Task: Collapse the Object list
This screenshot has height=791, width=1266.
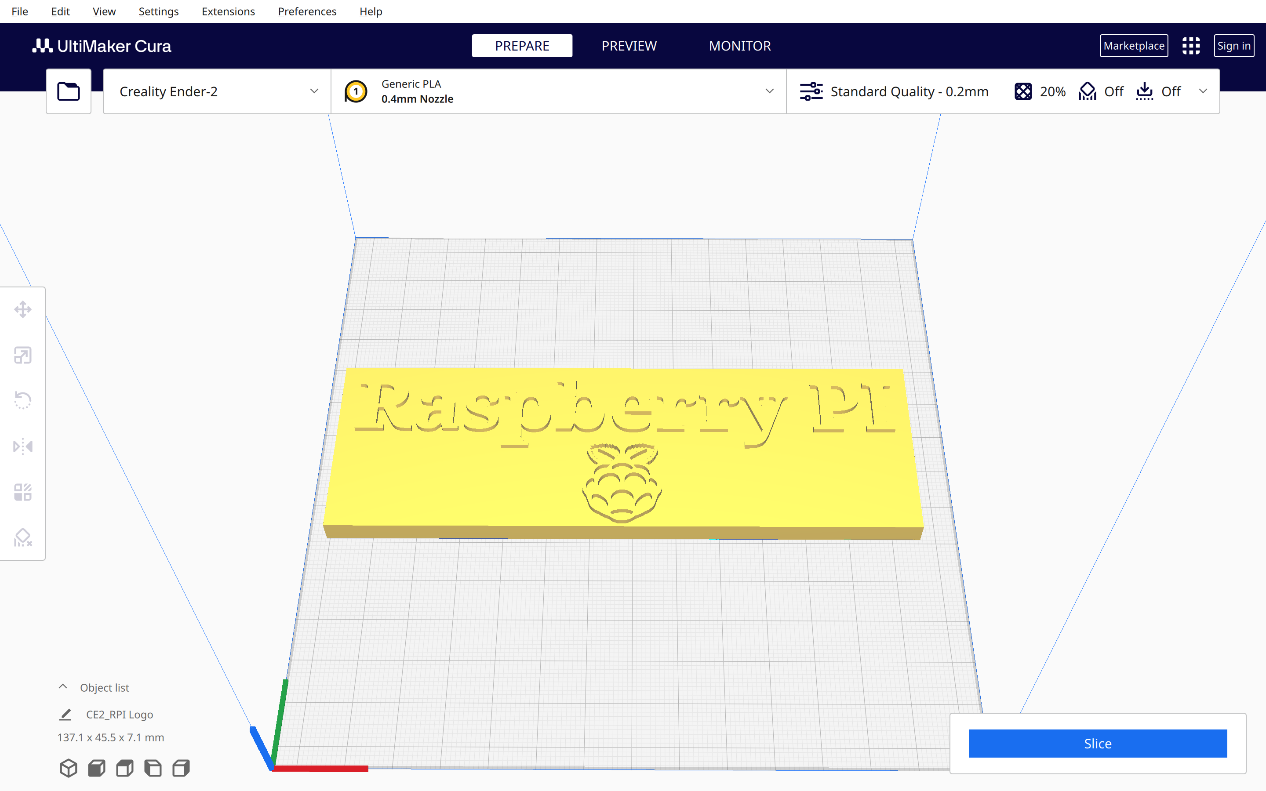Action: 63,686
